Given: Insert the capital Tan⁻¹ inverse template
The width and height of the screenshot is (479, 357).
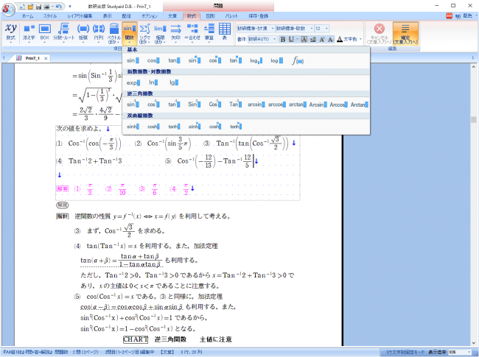Looking at the screenshot, I should coord(235,105).
